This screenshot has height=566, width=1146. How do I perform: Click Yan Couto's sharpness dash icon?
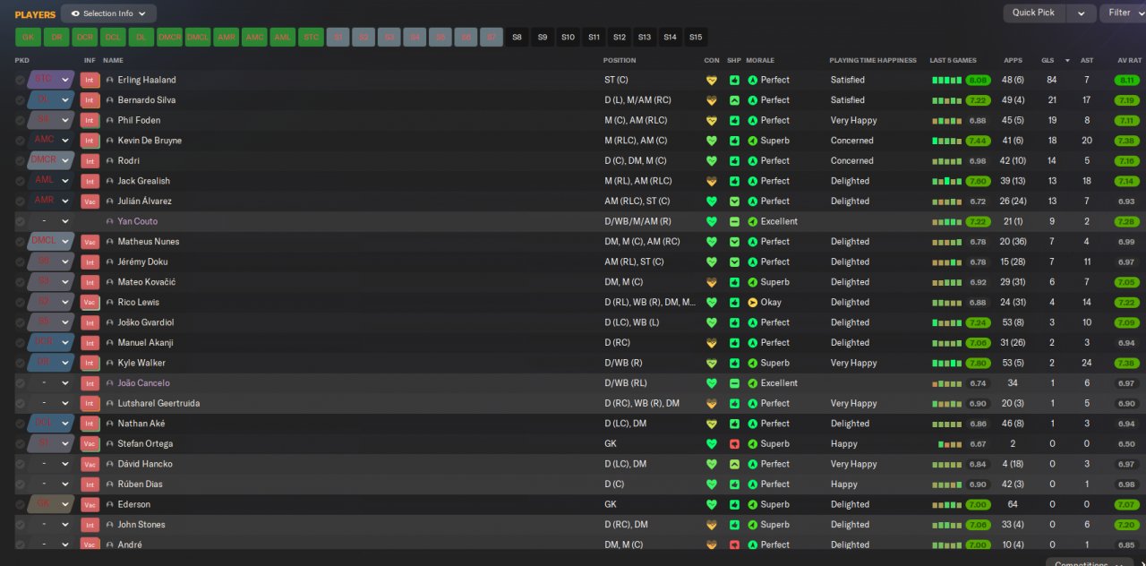734,221
